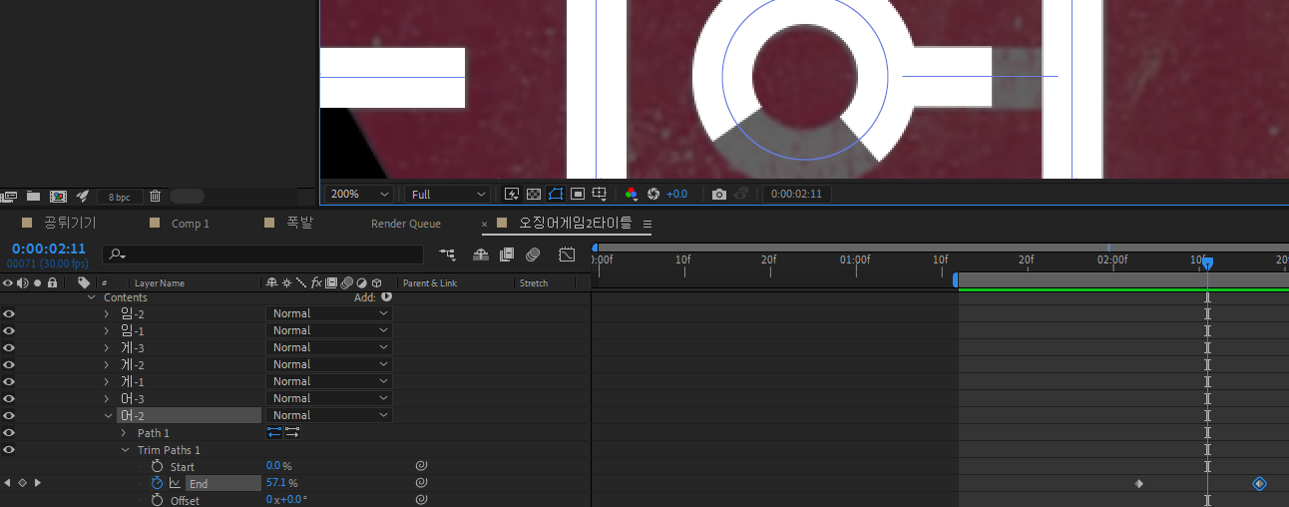Toggle the End property stopwatch
1289x507 pixels.
click(157, 483)
